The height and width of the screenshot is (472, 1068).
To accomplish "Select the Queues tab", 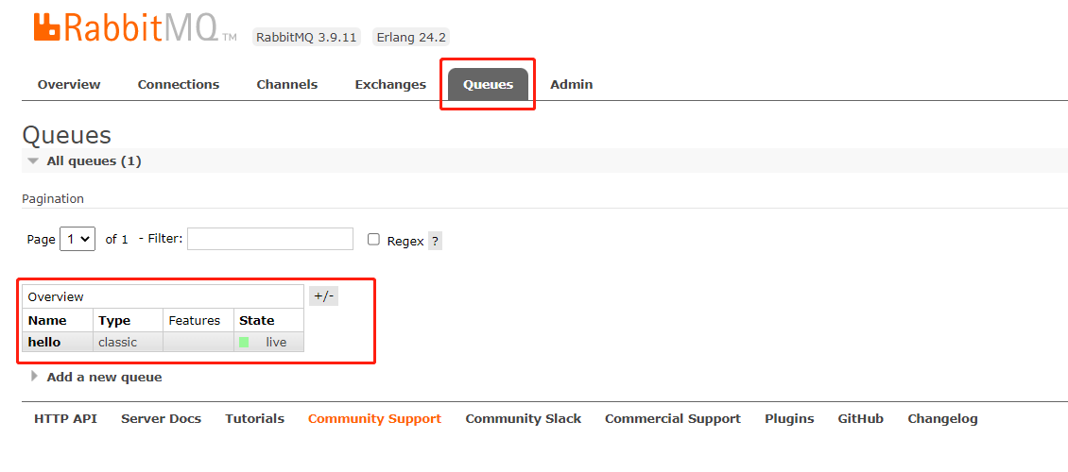I will pyautogui.click(x=488, y=84).
